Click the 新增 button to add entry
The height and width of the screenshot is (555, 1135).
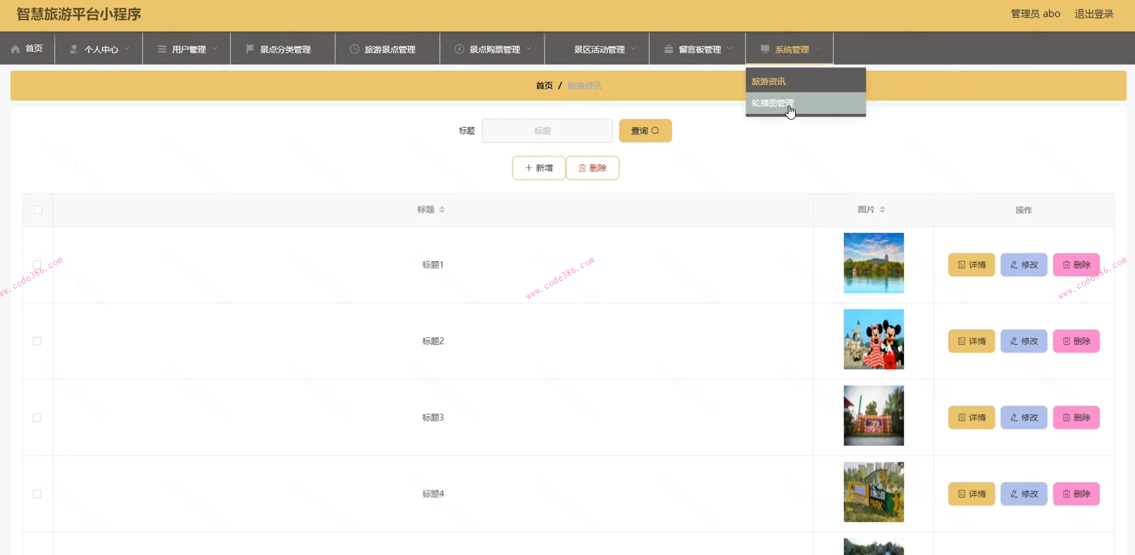click(539, 168)
